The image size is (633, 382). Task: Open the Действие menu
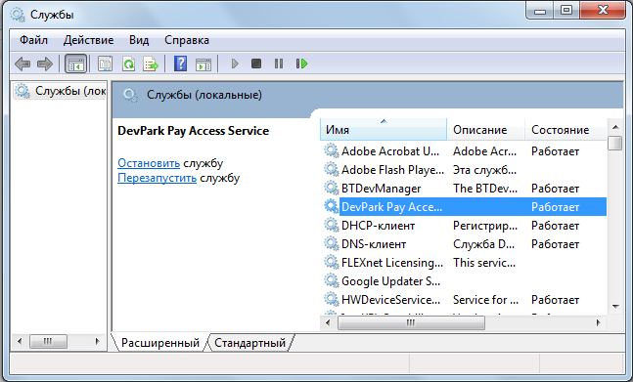tap(88, 40)
